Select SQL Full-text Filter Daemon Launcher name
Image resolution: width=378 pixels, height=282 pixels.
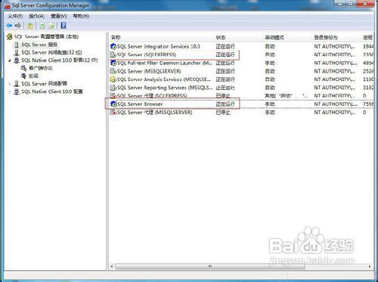pyautogui.click(x=165, y=63)
